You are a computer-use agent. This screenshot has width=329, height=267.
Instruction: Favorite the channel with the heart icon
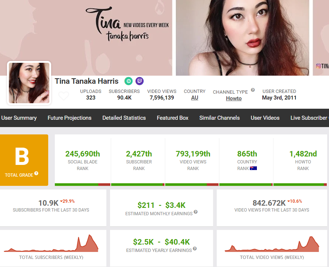(x=64, y=96)
